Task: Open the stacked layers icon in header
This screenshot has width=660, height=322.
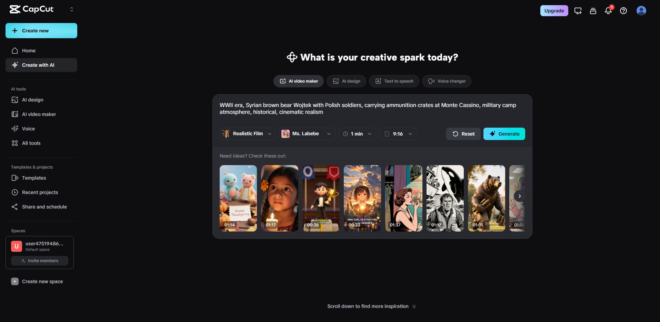Action: click(593, 11)
